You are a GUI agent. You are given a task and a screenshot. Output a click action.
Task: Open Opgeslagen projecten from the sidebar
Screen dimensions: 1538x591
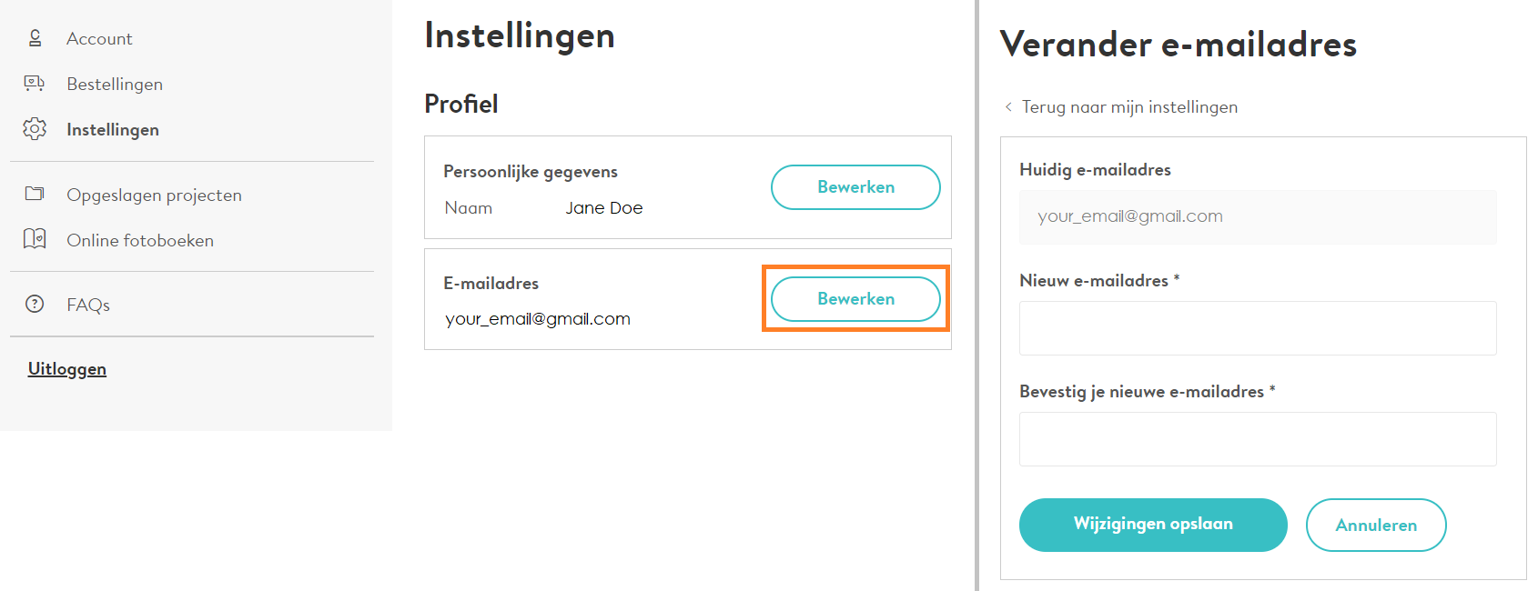click(154, 195)
